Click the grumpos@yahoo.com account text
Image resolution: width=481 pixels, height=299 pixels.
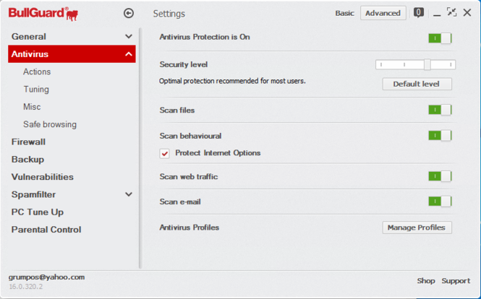[46, 277]
